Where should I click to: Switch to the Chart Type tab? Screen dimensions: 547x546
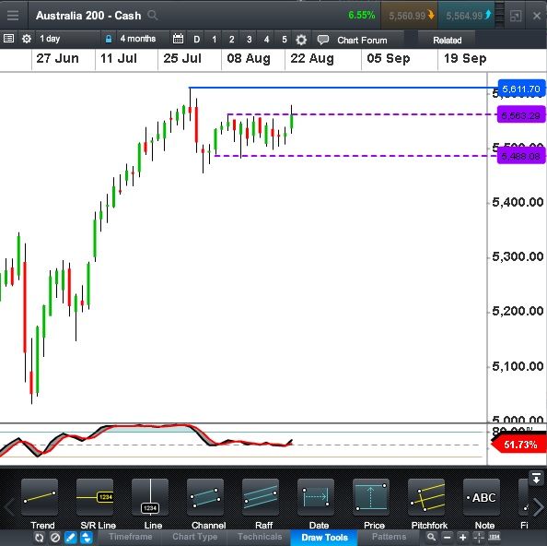point(194,537)
